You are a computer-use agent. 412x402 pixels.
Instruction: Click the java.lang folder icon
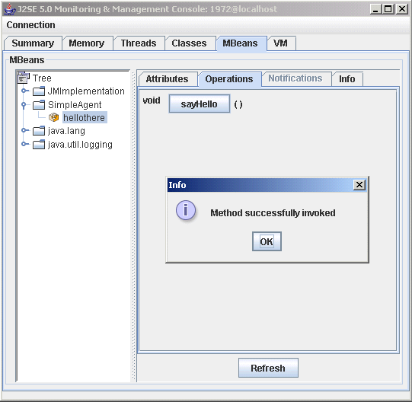click(39, 131)
